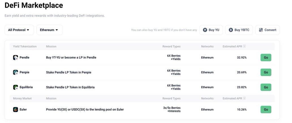Image resolution: width=292 pixels, height=123 pixels.
Task: Open the All Protocol dropdown
Action: [19, 30]
